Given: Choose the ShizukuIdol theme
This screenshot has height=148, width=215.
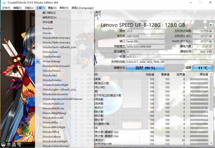Looking at the screenshot, I should tap(65, 75).
